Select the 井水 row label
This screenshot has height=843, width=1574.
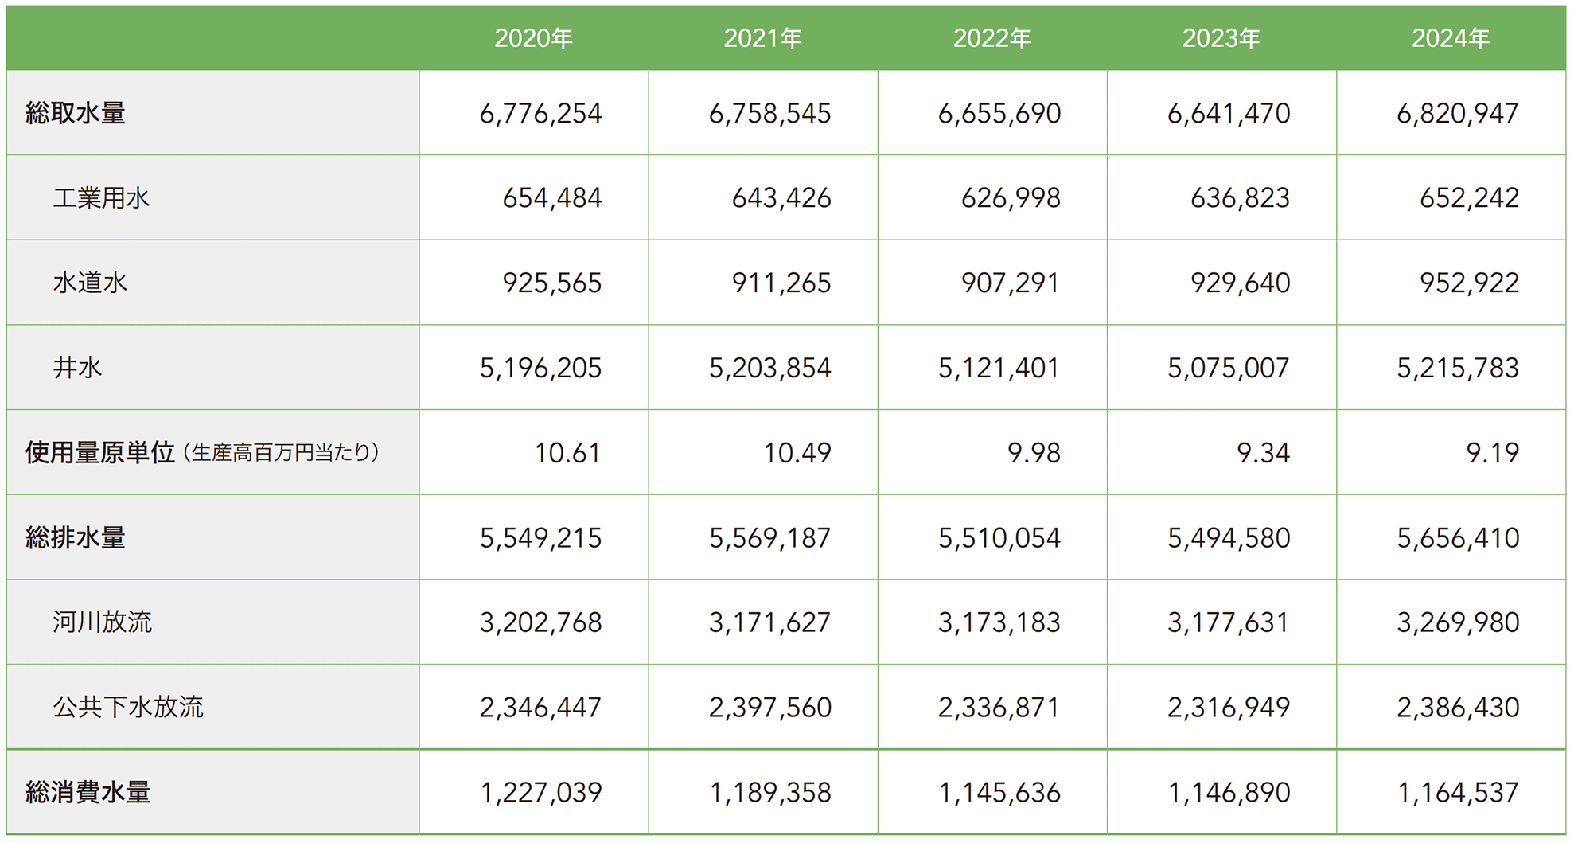pyautogui.click(x=77, y=368)
